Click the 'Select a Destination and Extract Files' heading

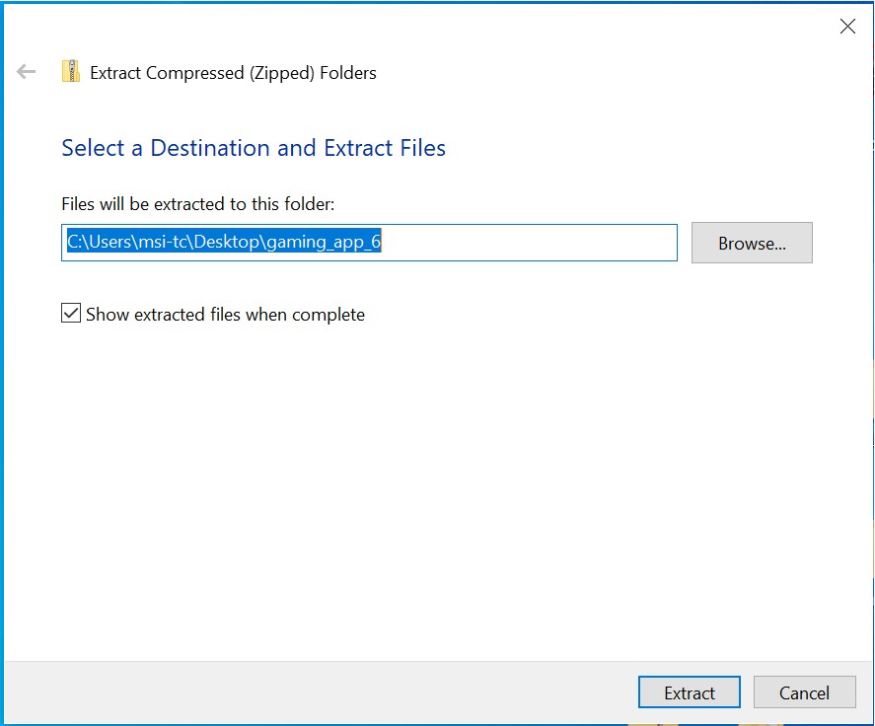coord(254,148)
